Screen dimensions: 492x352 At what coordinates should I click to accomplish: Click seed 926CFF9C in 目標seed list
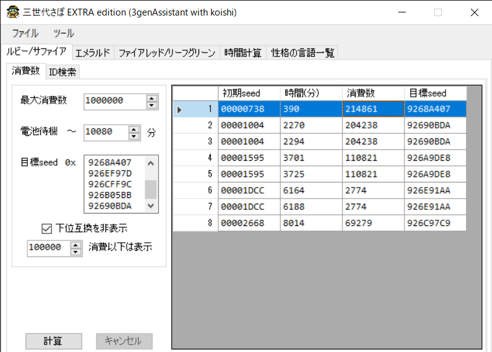(x=110, y=184)
